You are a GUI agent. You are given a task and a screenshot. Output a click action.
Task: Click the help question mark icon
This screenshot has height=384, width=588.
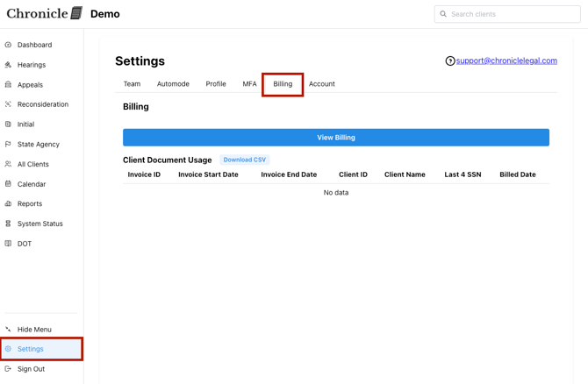(450, 61)
